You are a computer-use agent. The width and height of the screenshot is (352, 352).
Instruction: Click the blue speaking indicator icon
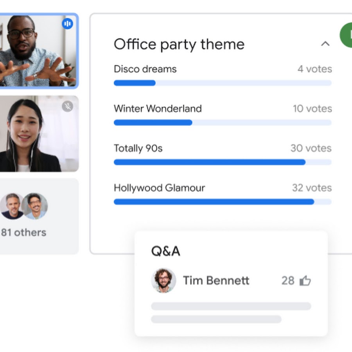(x=67, y=23)
